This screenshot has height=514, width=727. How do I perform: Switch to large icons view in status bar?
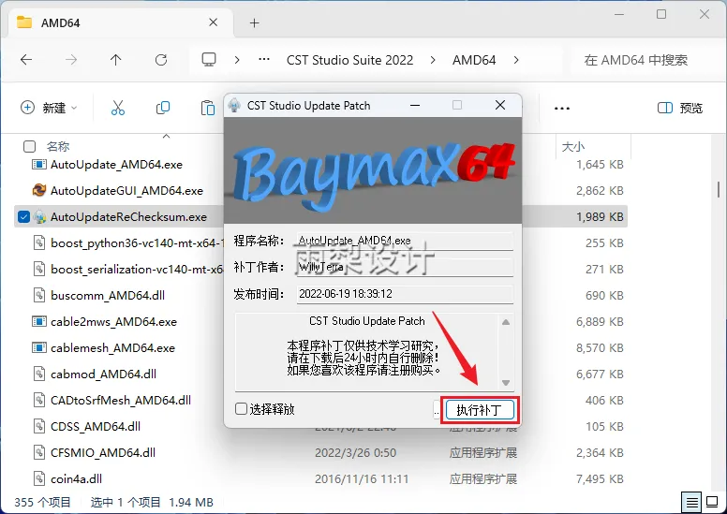(713, 502)
